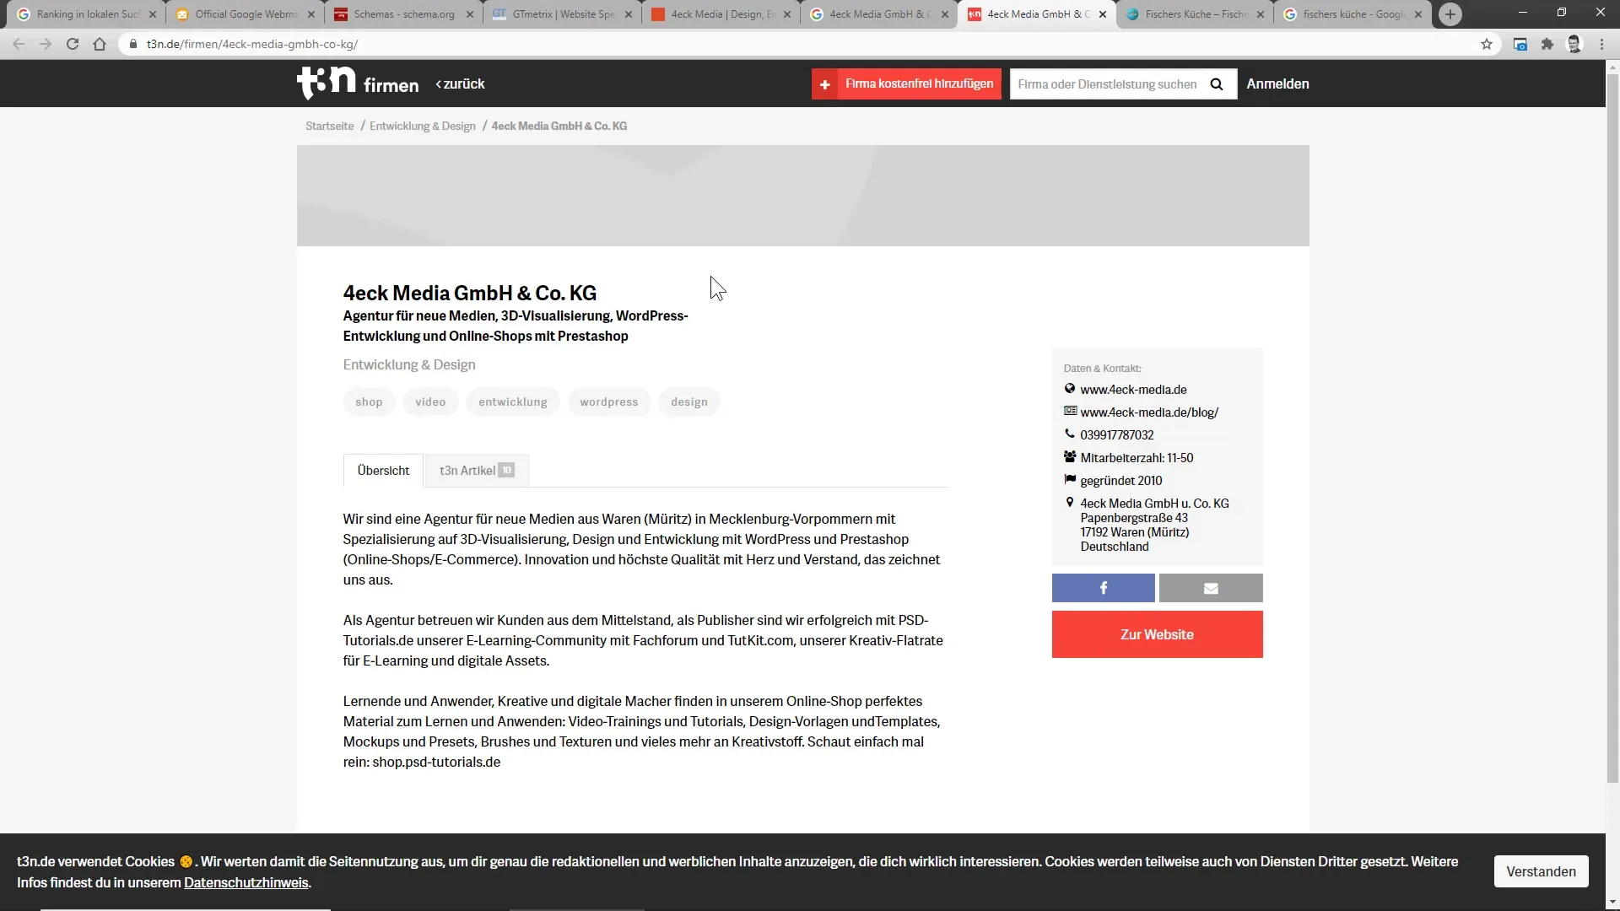Share company via email envelope button

point(1211,588)
